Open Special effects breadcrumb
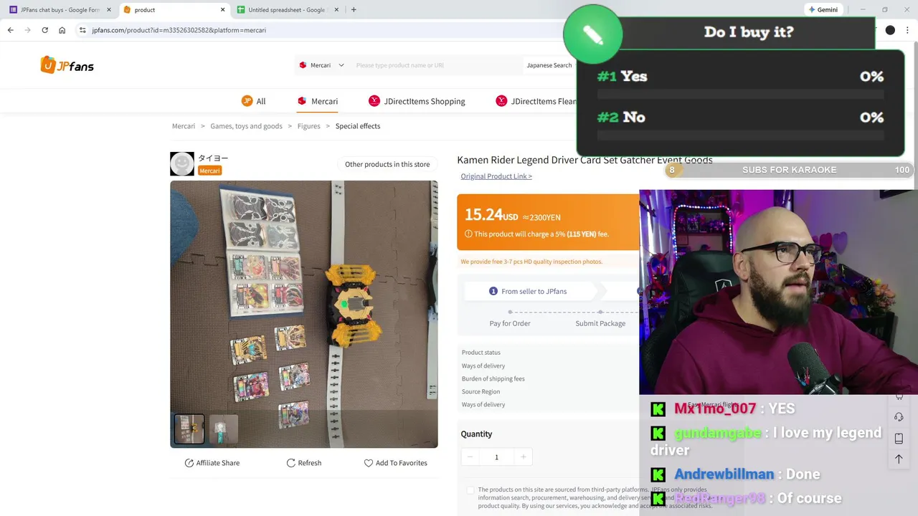Screen dimensions: 918x516 pos(358,126)
